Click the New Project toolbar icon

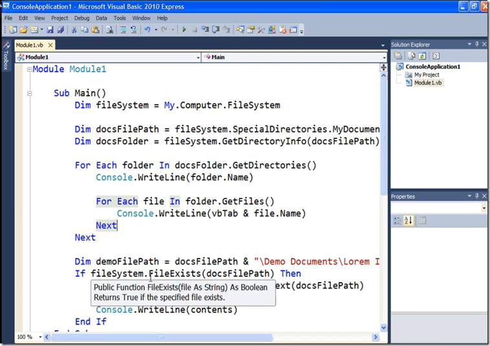pyautogui.click(x=13, y=30)
